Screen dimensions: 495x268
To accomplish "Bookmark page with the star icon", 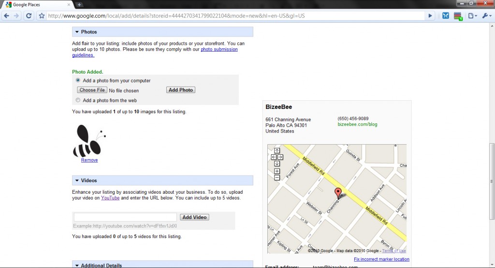I will coord(42,16).
